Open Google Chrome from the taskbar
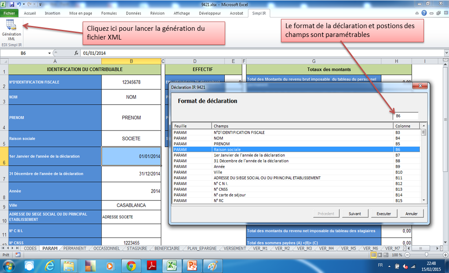The height and width of the screenshot is (273, 449). click(131, 266)
